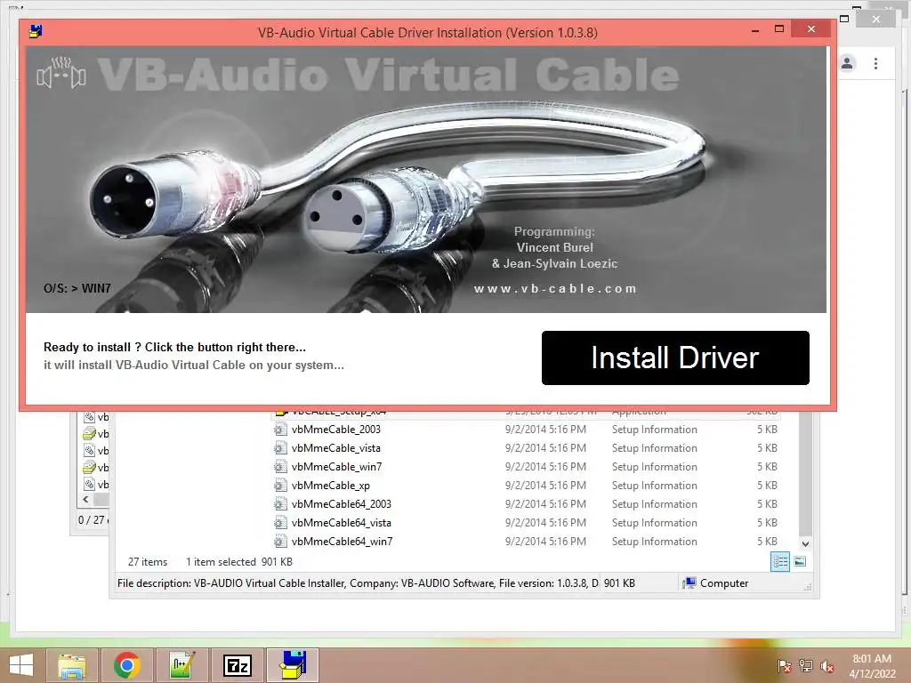Click the Computer icon in Explorer status bar
The width and height of the screenshot is (911, 683).
(689, 583)
